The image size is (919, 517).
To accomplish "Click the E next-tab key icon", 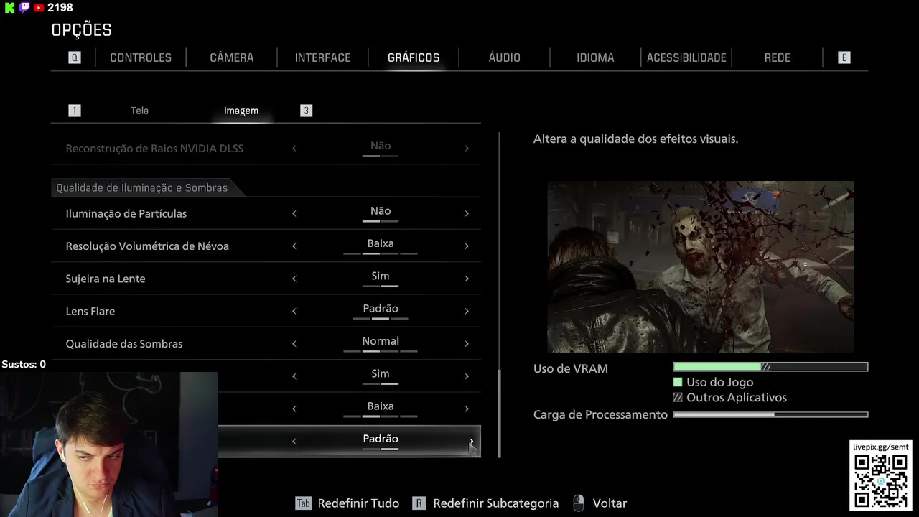I will coord(844,57).
